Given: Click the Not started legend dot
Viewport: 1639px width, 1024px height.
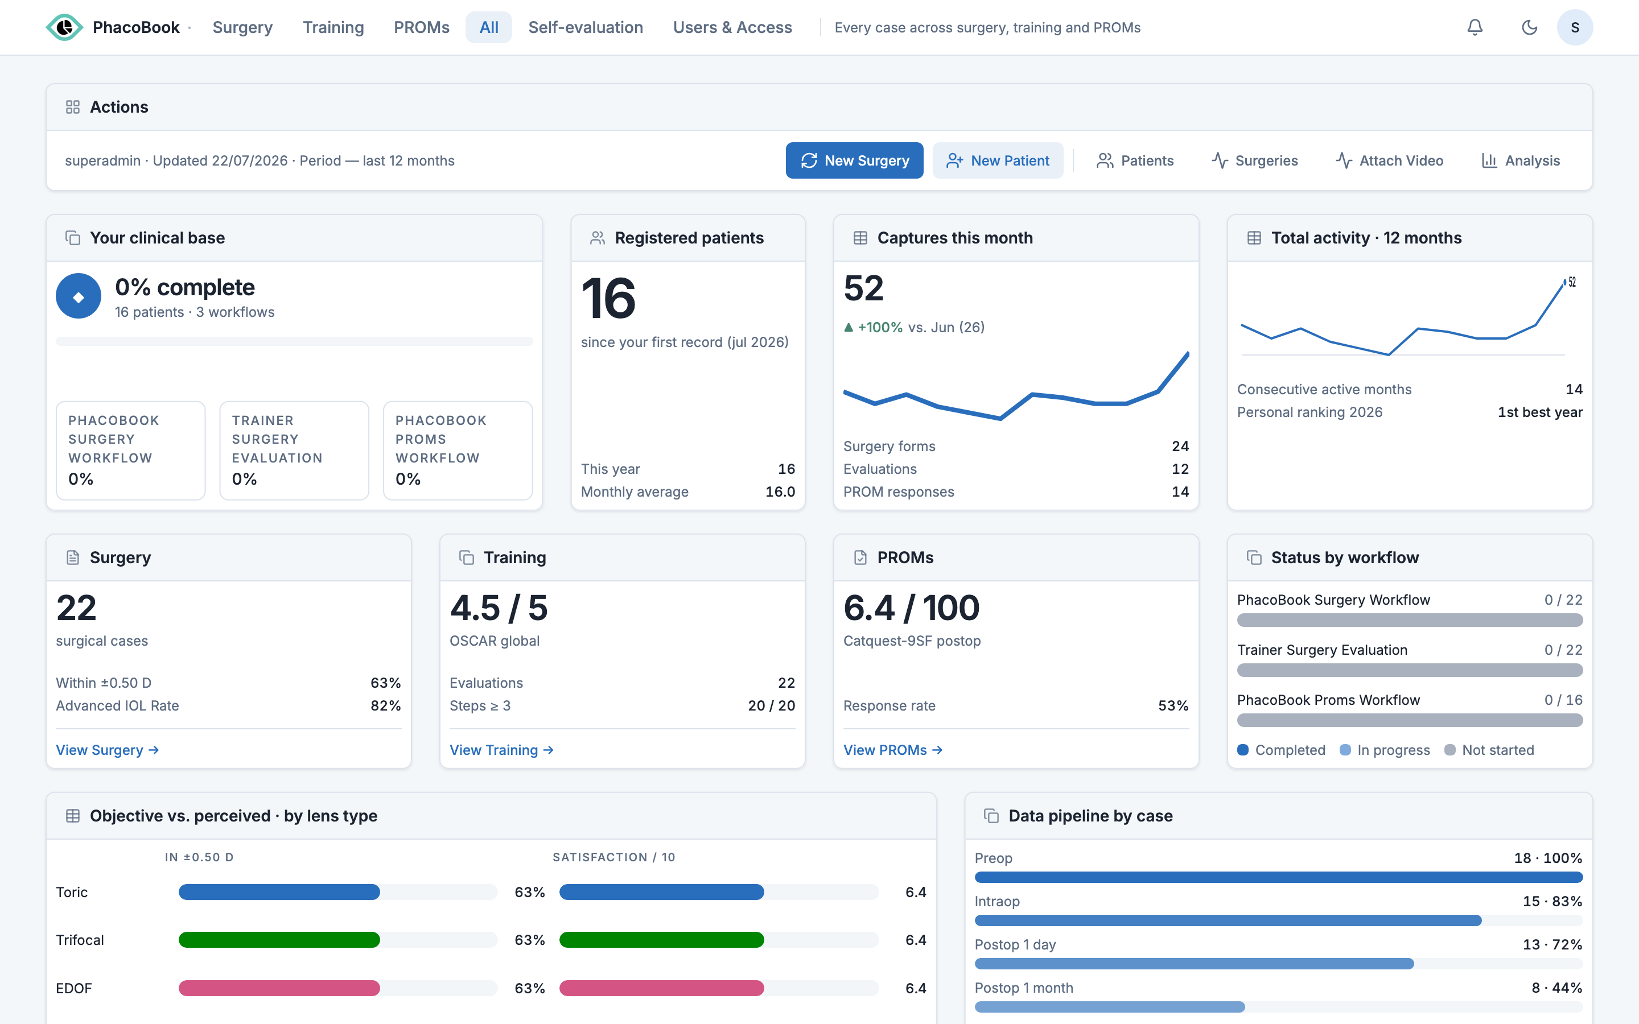Looking at the screenshot, I should (x=1449, y=750).
